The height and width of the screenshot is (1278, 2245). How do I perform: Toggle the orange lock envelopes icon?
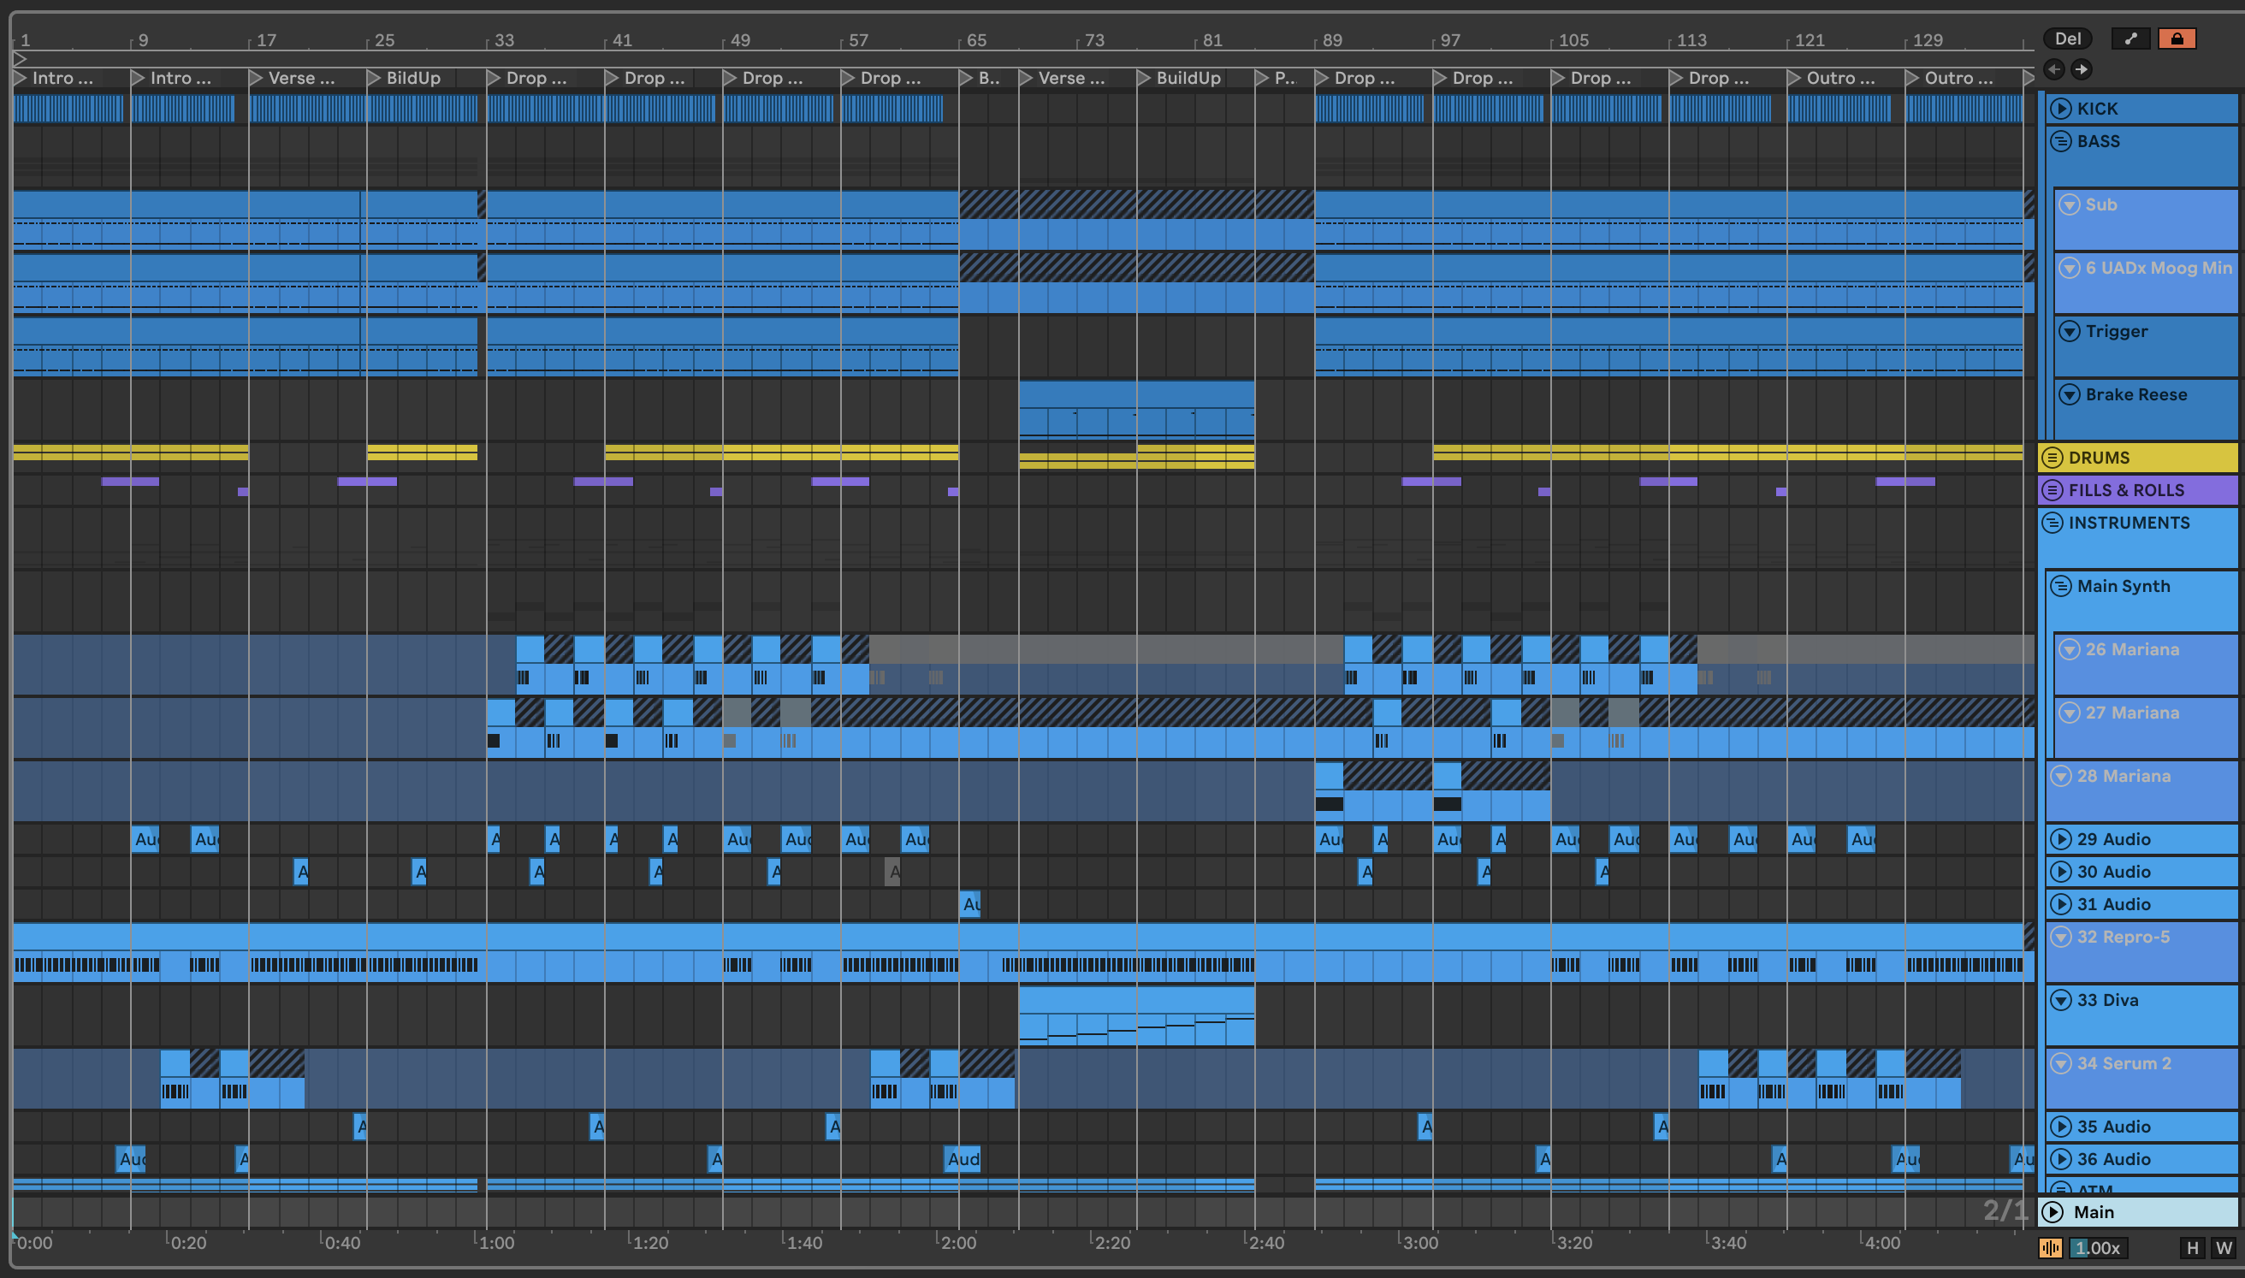2177,38
